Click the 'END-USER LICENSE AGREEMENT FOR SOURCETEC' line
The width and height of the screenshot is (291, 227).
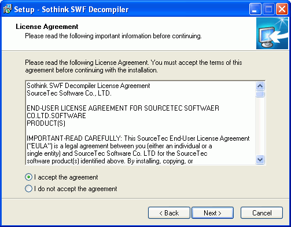click(x=123, y=108)
